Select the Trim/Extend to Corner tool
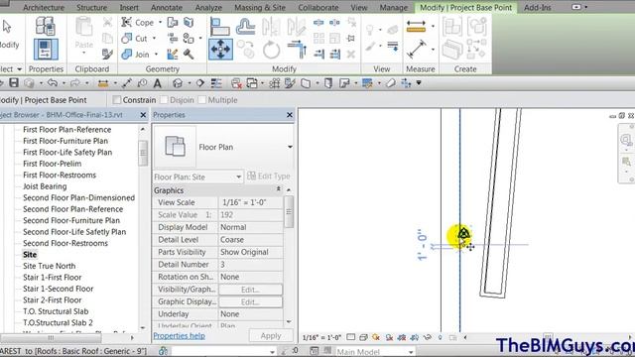 coord(297,50)
